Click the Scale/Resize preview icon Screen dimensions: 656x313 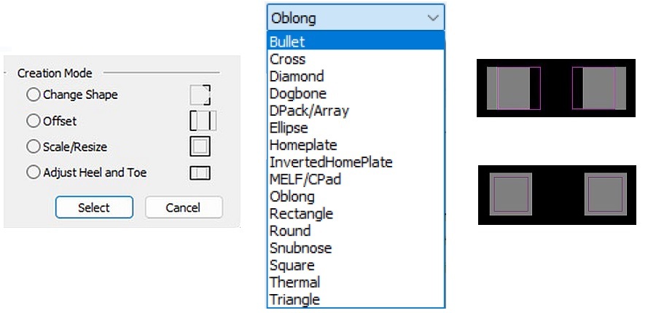coord(200,147)
